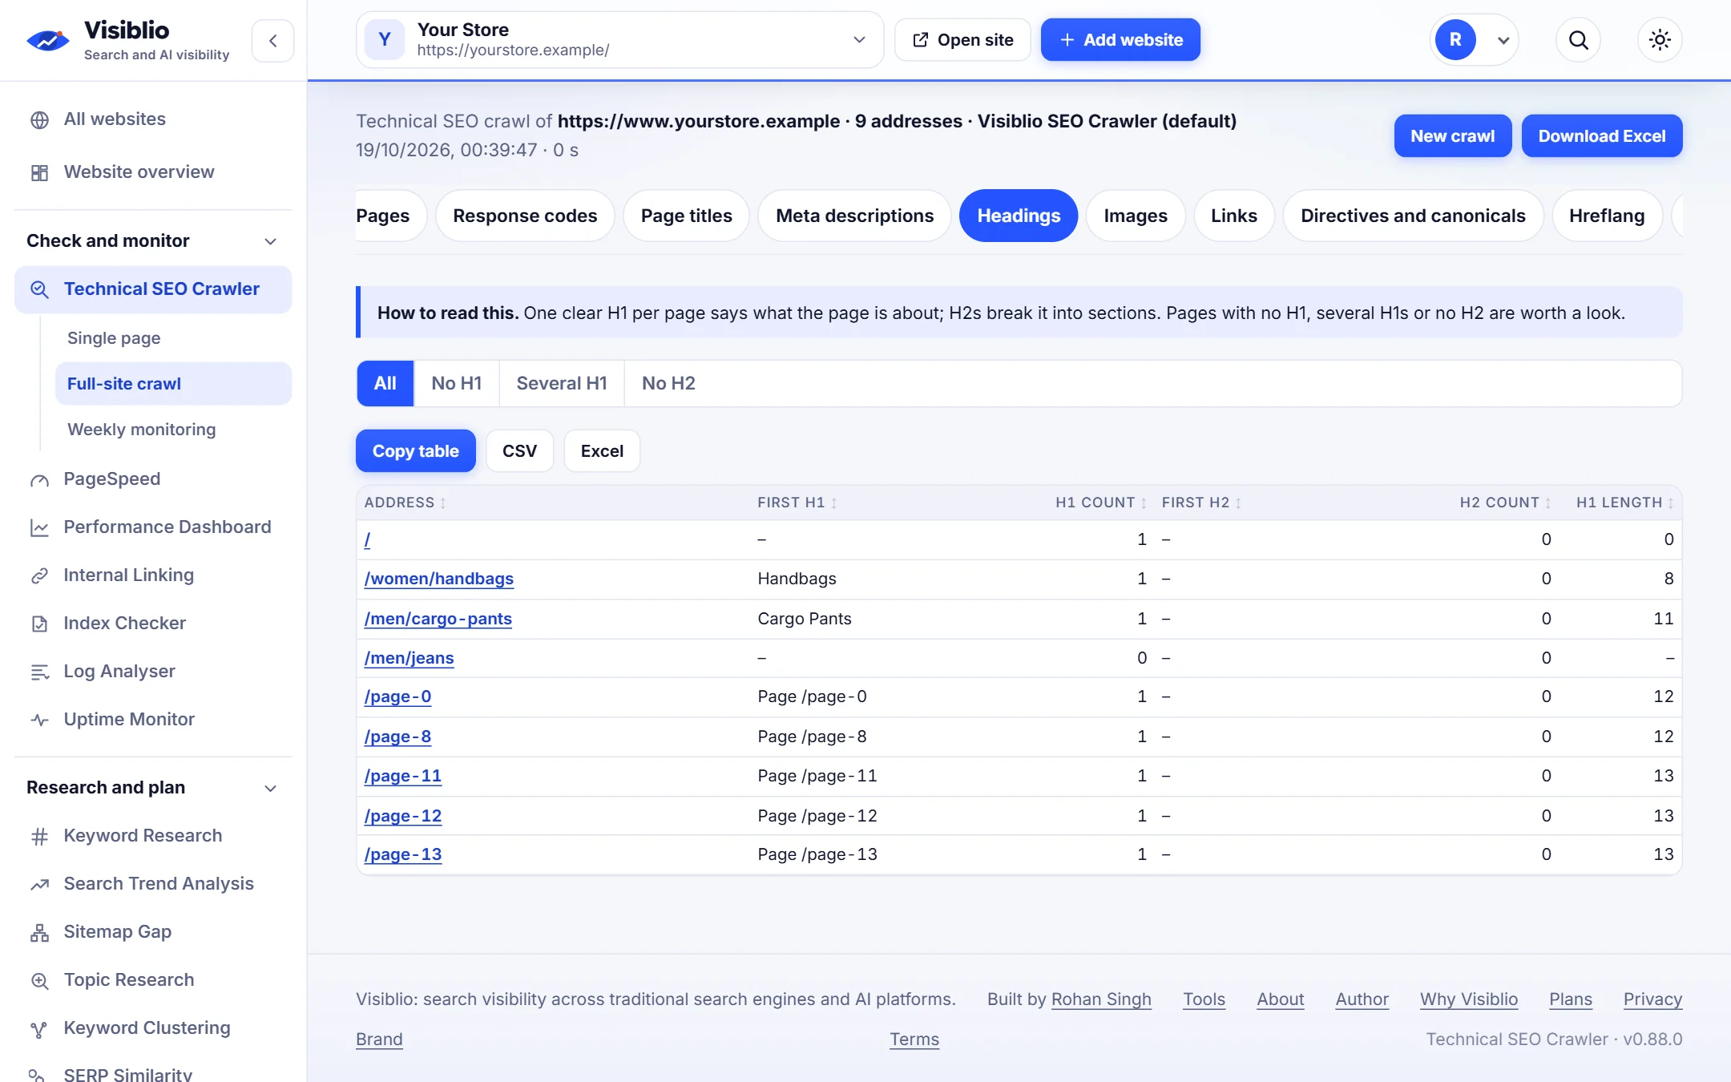Click the All websites globe icon

pyautogui.click(x=39, y=120)
